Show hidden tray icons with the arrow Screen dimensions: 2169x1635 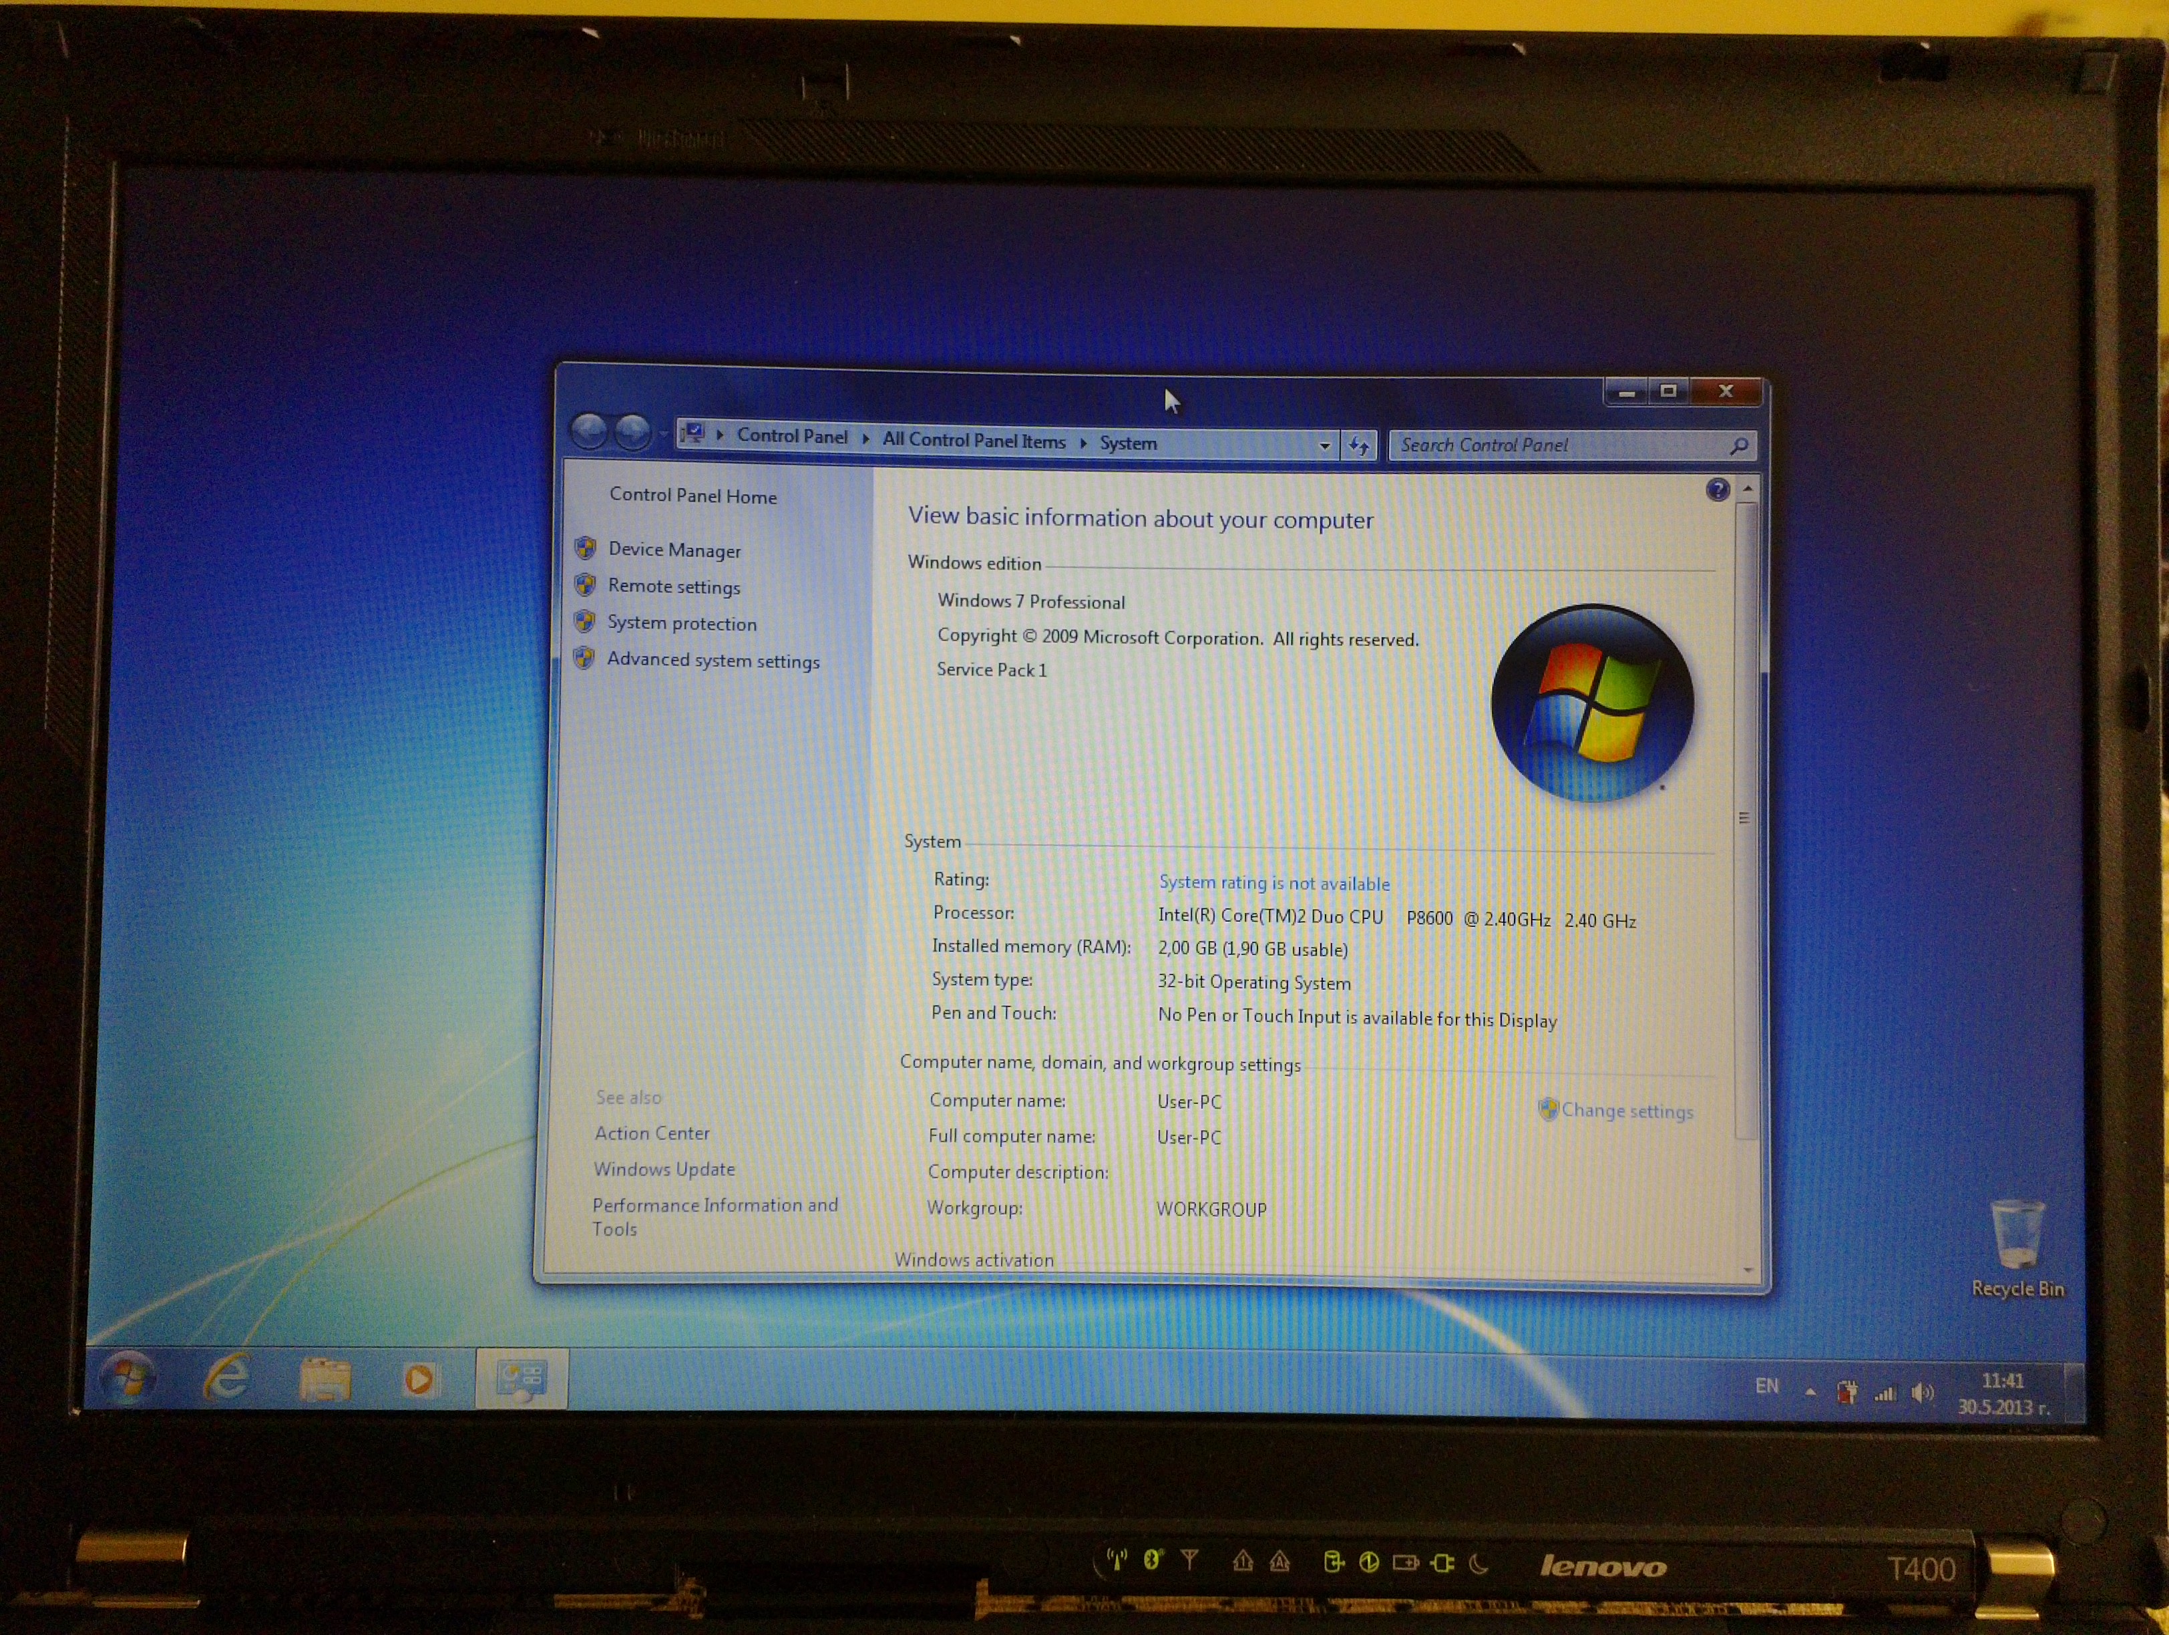(x=1810, y=1392)
